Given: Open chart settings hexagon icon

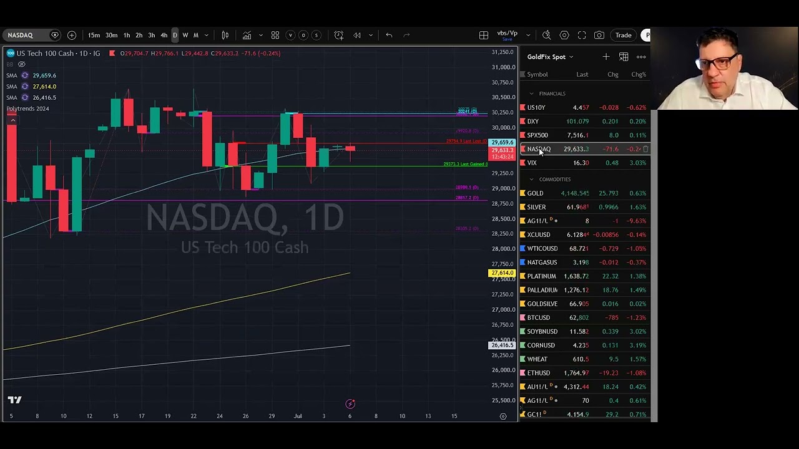Looking at the screenshot, I should coord(564,36).
